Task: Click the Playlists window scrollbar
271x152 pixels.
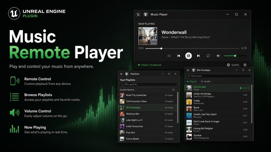Action: [x=178, y=108]
